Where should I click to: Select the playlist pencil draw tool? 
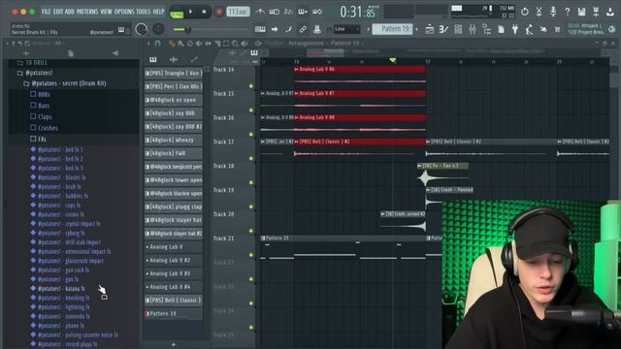(172, 43)
